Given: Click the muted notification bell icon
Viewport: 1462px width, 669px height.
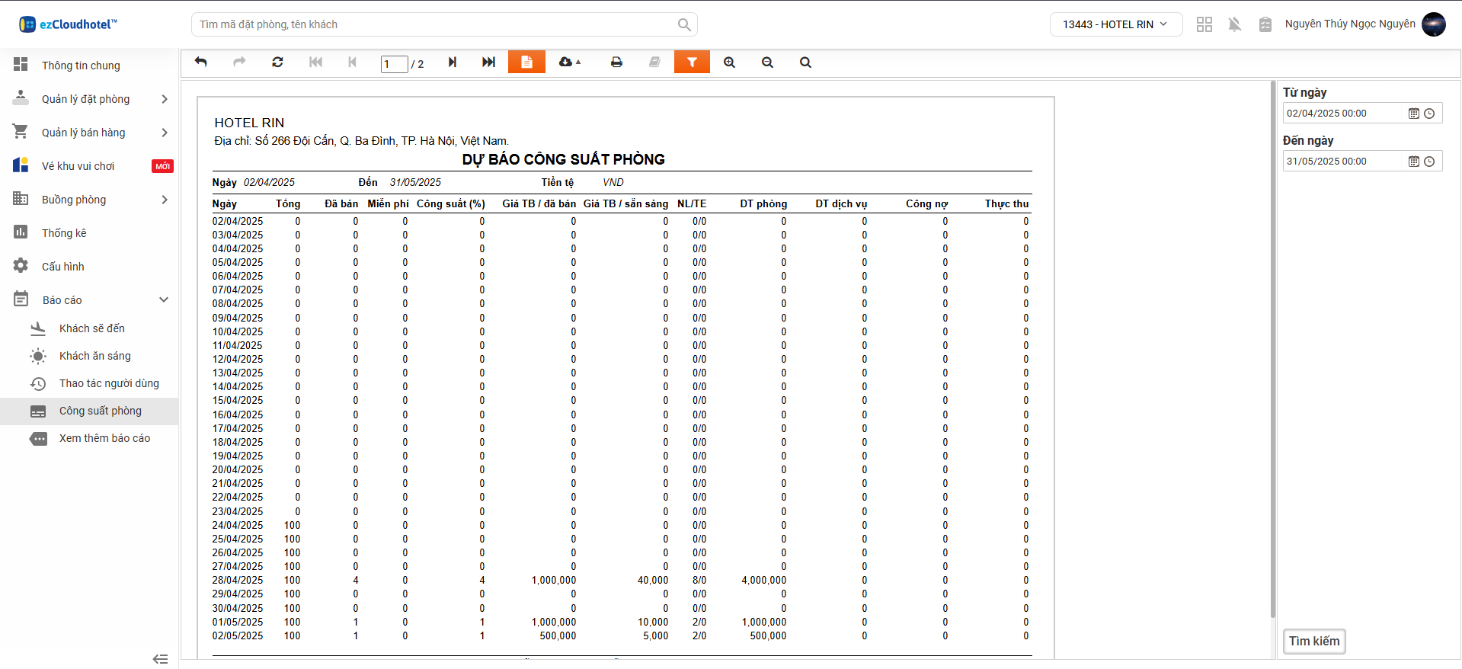Looking at the screenshot, I should coord(1234,24).
